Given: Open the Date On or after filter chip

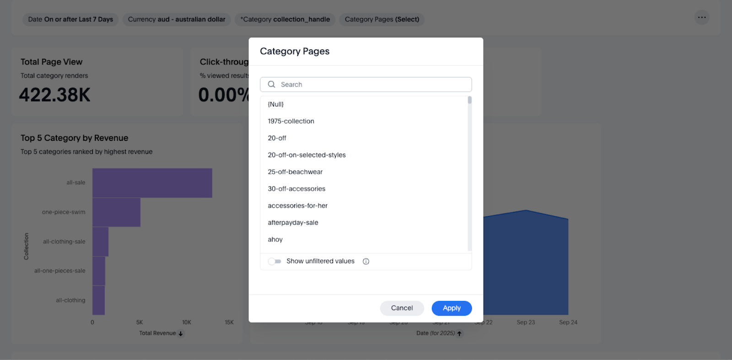Looking at the screenshot, I should tap(70, 19).
